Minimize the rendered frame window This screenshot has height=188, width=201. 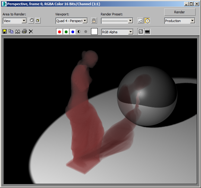tap(186, 4)
